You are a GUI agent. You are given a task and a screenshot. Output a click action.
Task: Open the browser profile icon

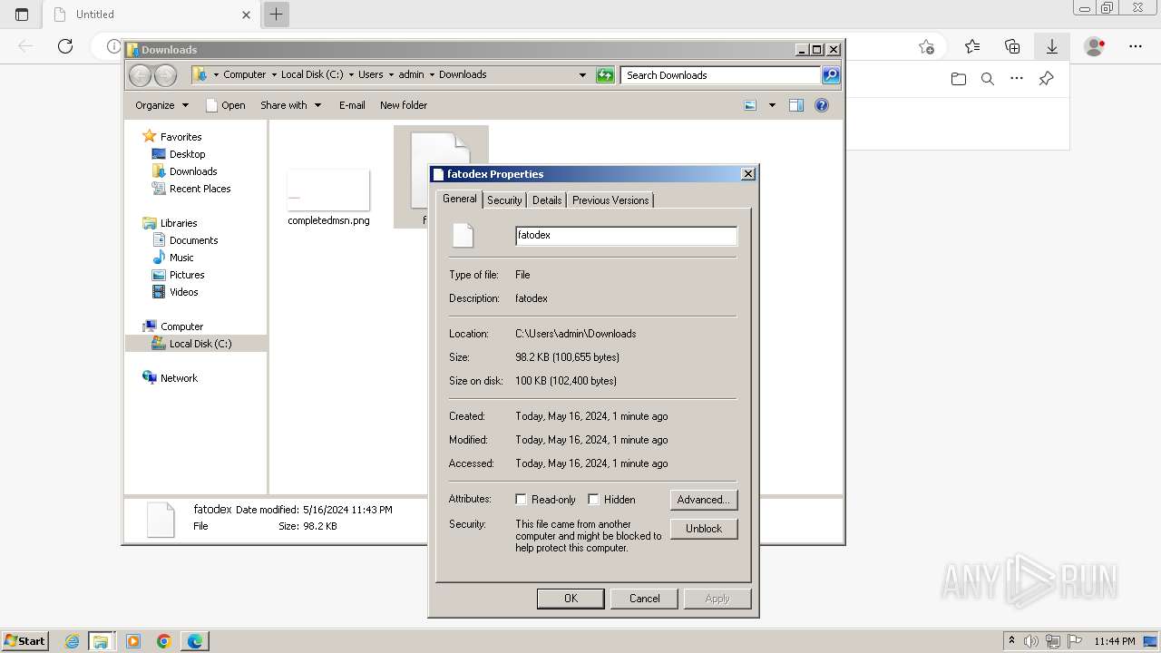coord(1095,46)
